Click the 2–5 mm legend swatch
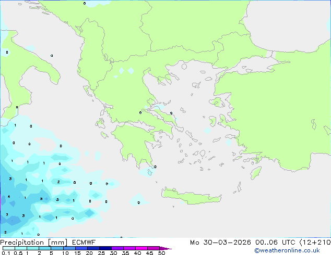Viewport: 331px width, 255px height. (x=45, y=248)
